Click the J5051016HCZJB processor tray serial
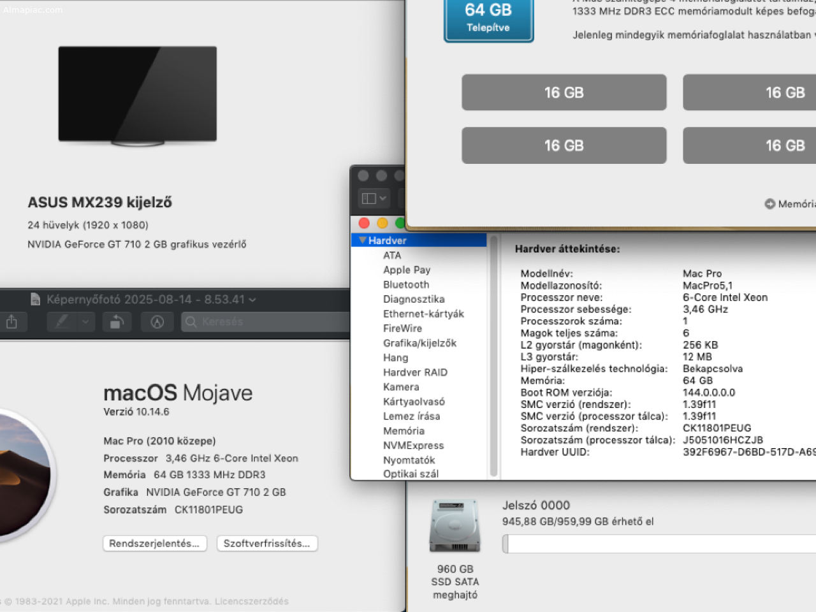 tap(723, 440)
